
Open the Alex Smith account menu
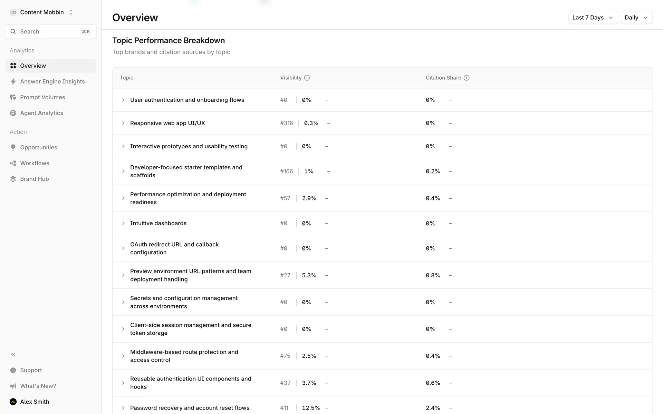(34, 402)
